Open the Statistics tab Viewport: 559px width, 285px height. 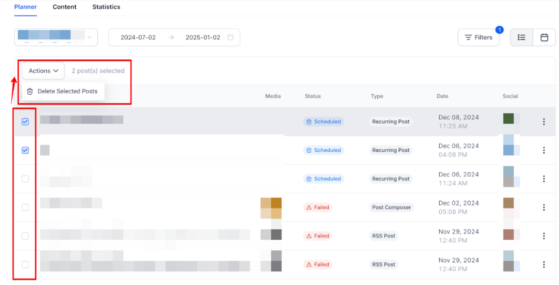tap(106, 7)
